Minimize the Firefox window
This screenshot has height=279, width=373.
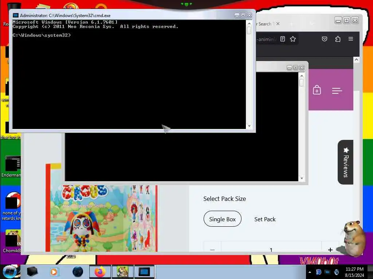[x=338, y=20]
